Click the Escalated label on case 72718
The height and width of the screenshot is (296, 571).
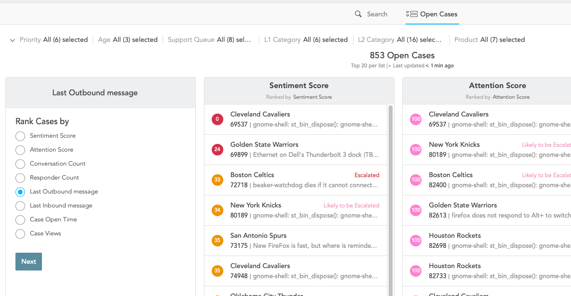pos(367,175)
